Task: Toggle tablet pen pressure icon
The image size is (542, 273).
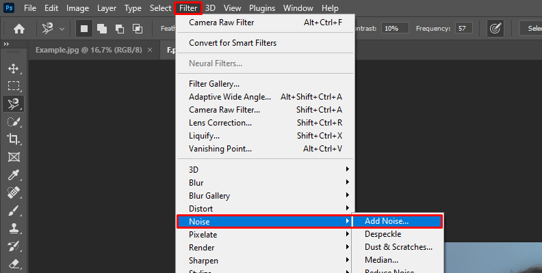Action: [495, 29]
